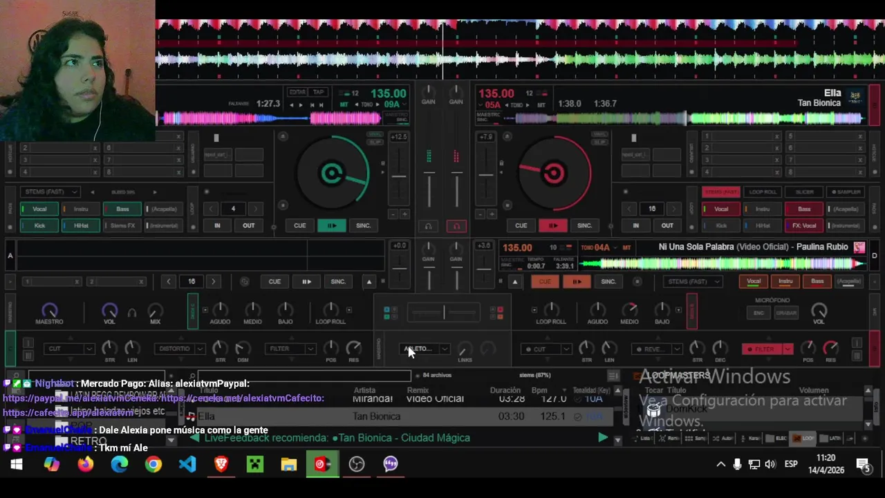Set loop OUT on the right deck
The height and width of the screenshot is (498, 885).
[x=667, y=225]
